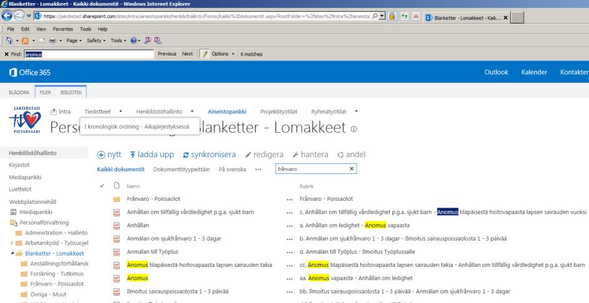Open the Find bar Options dropdown
589x303 pixels.
[223, 54]
